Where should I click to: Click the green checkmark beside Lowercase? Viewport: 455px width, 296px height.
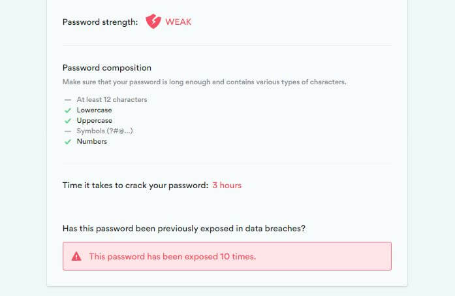tap(68, 110)
